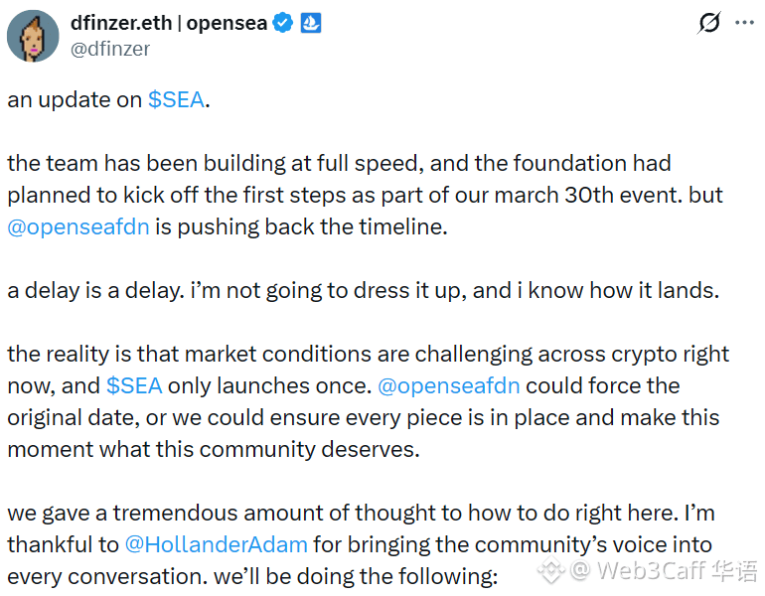Open the three-dot more options menu
This screenshot has width=765, height=596.
tap(746, 23)
